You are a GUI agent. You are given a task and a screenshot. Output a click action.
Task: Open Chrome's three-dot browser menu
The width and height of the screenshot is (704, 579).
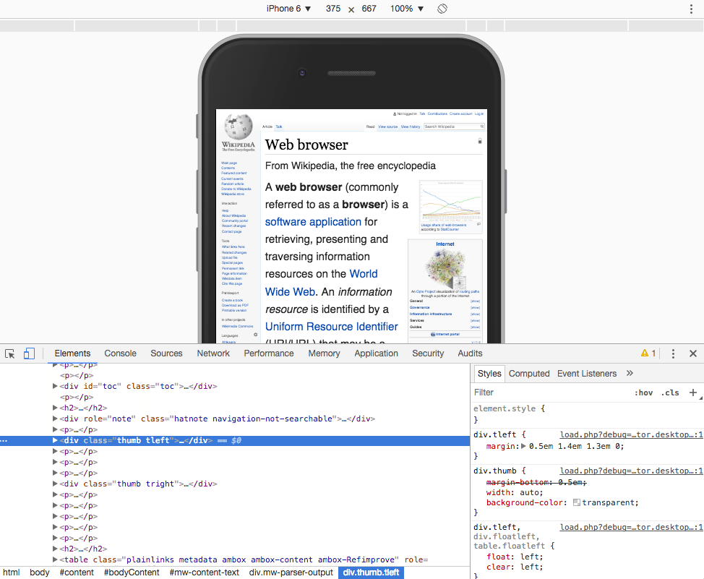click(x=692, y=8)
